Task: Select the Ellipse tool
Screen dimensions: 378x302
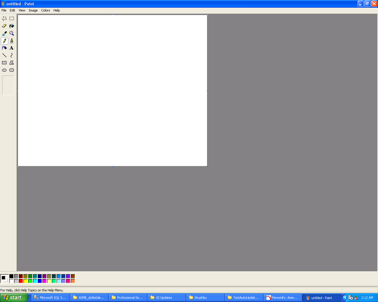Action: point(4,70)
